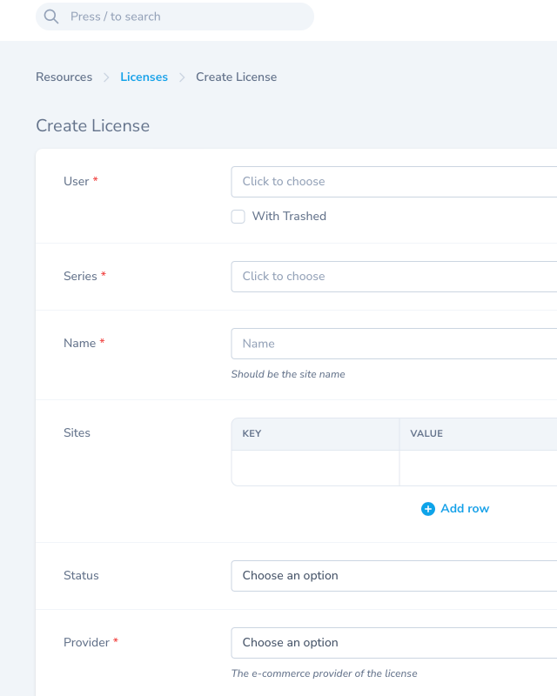Click the blue plus circle icon
Viewport: 557px width, 696px height.
[427, 509]
